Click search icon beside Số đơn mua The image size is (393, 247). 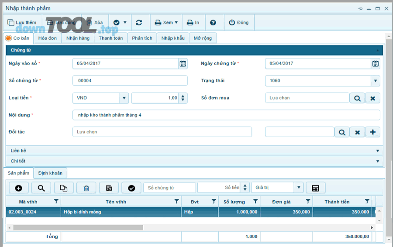pos(357,98)
